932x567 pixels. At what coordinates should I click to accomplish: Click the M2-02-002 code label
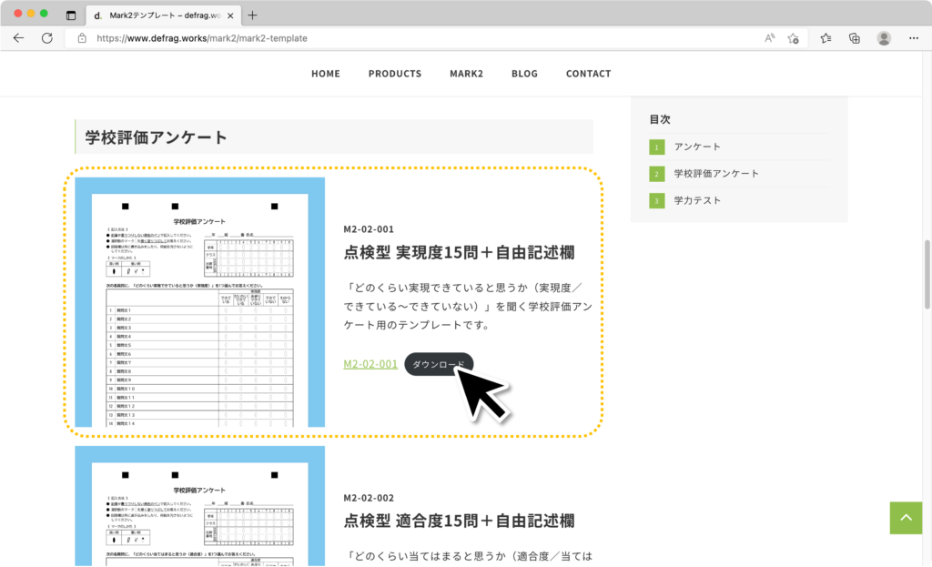[x=369, y=498]
